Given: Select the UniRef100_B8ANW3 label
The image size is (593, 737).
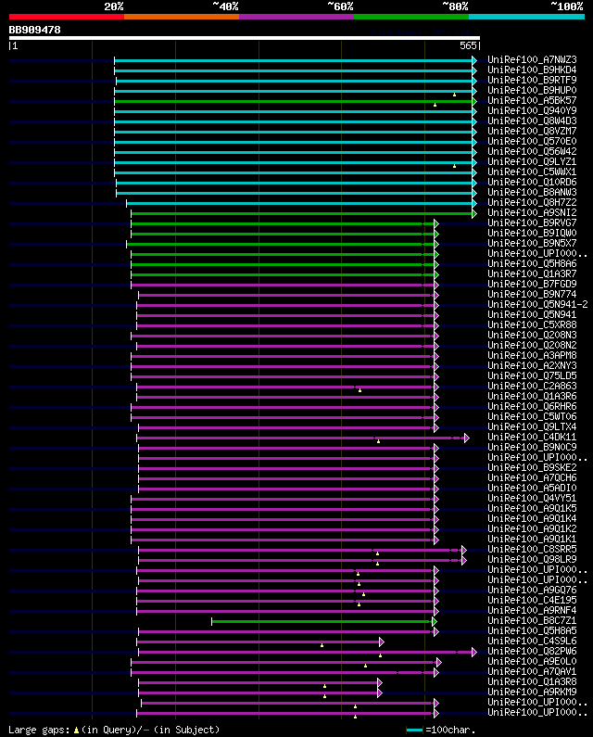Looking at the screenshot, I should (532, 192).
